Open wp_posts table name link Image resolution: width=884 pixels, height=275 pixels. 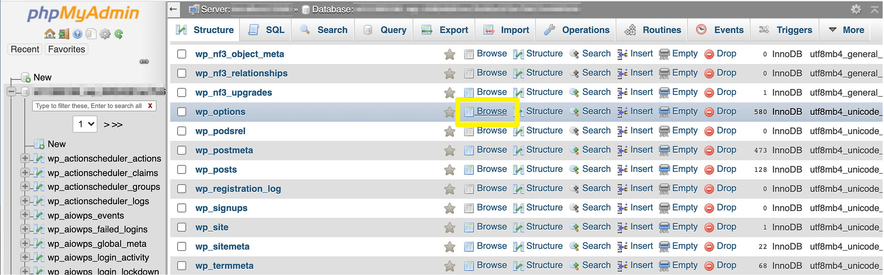click(216, 170)
